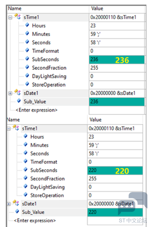
Task: Expand the sDate1 node in the upper watch panel
Action: (x=10, y=93)
